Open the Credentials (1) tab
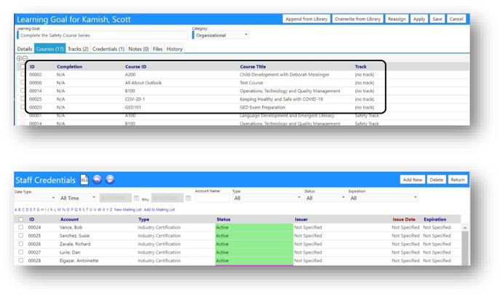500x295 pixels. pyautogui.click(x=108, y=49)
